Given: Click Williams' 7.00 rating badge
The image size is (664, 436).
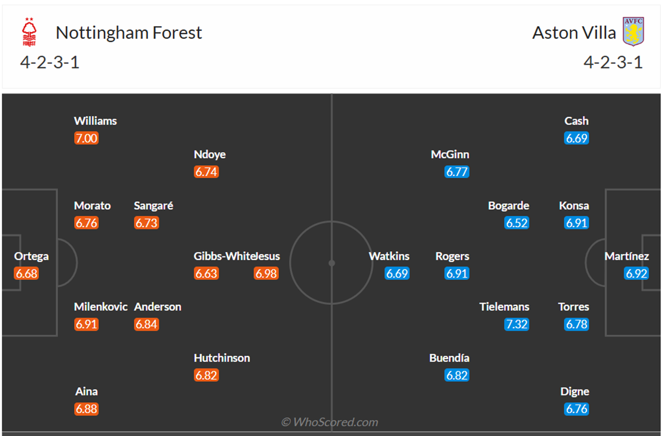Looking at the screenshot, I should (86, 138).
